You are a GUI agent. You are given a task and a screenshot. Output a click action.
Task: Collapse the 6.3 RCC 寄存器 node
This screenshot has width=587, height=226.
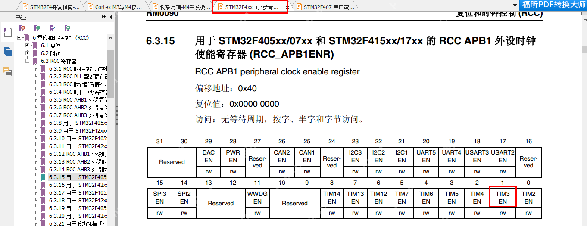click(27, 61)
